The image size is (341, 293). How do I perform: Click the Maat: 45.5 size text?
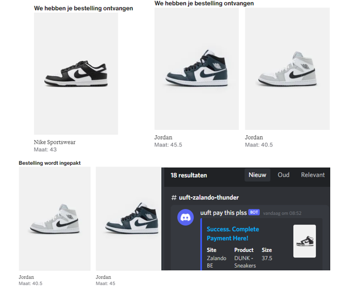(x=168, y=145)
